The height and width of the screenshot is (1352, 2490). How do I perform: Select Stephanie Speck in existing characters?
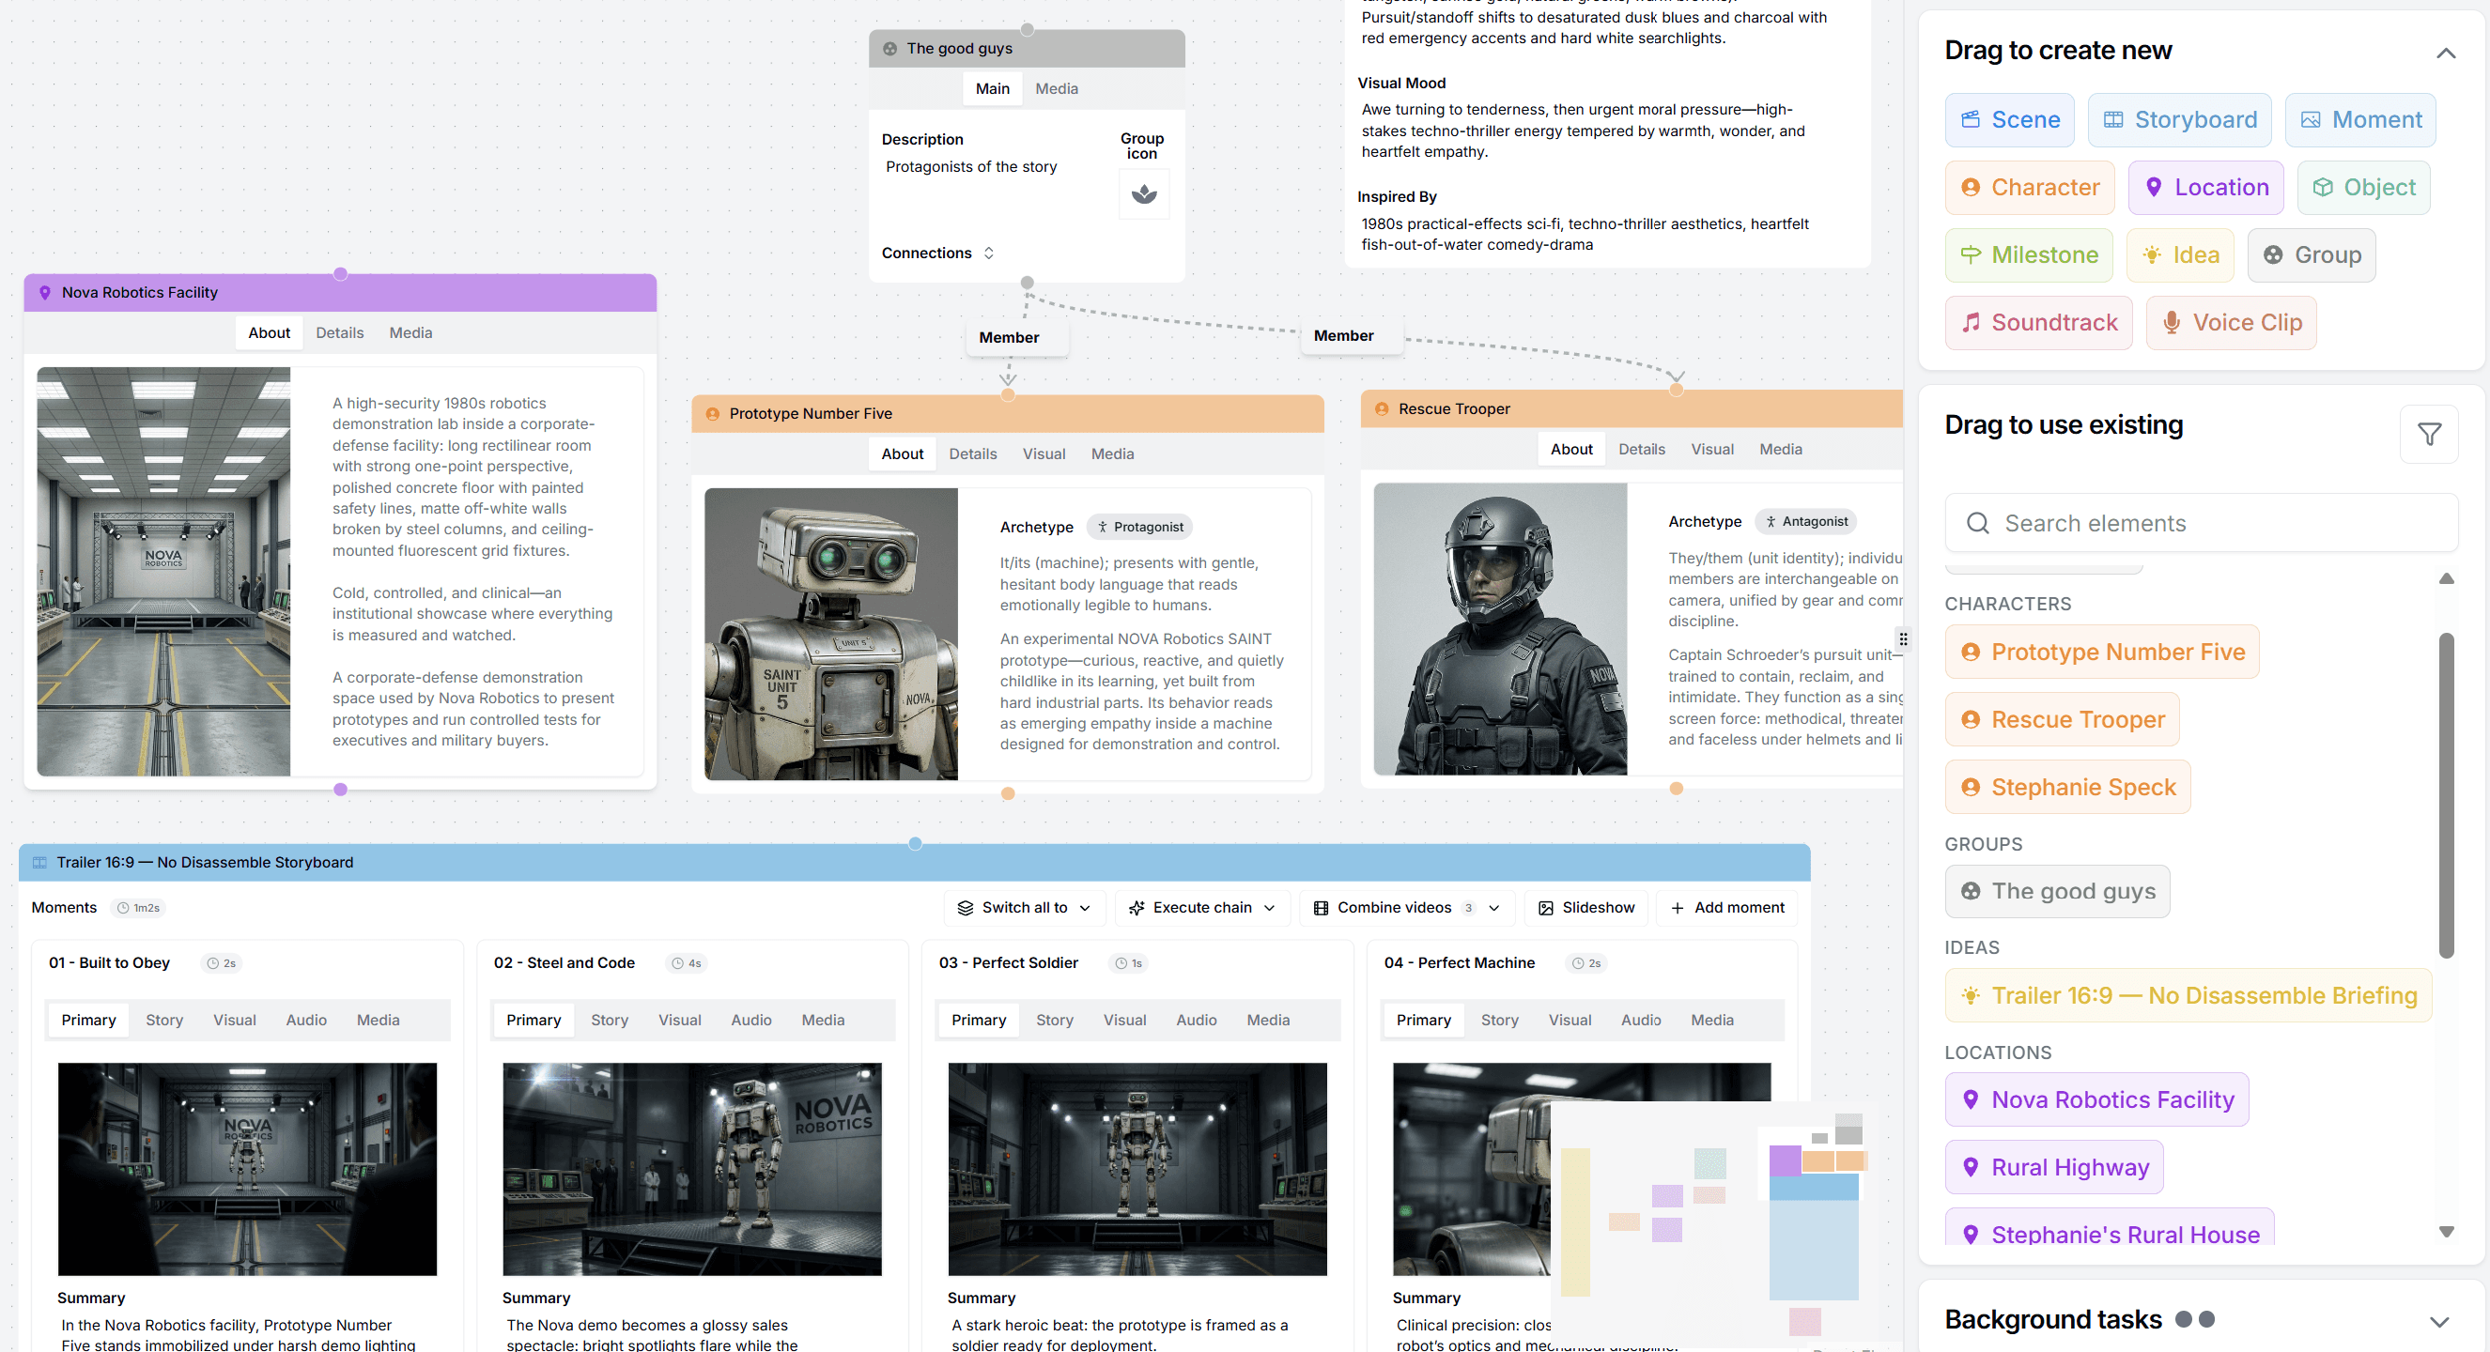coord(2067,788)
